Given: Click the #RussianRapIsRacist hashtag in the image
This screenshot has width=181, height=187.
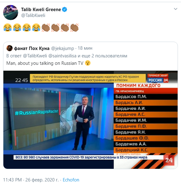Looking at the screenshot, I should click(37, 112).
